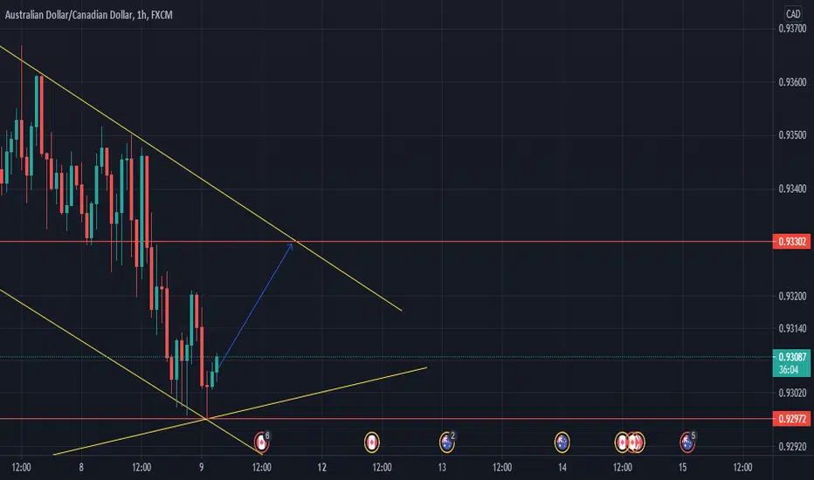Click date label 9 on time axis
This screenshot has height=480, width=814.
(x=202, y=468)
